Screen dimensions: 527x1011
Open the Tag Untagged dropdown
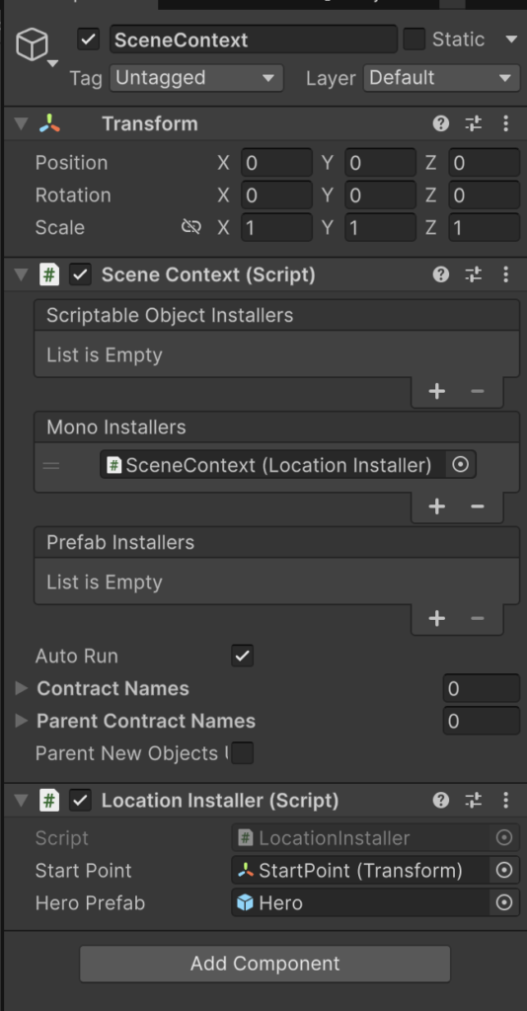pos(196,78)
